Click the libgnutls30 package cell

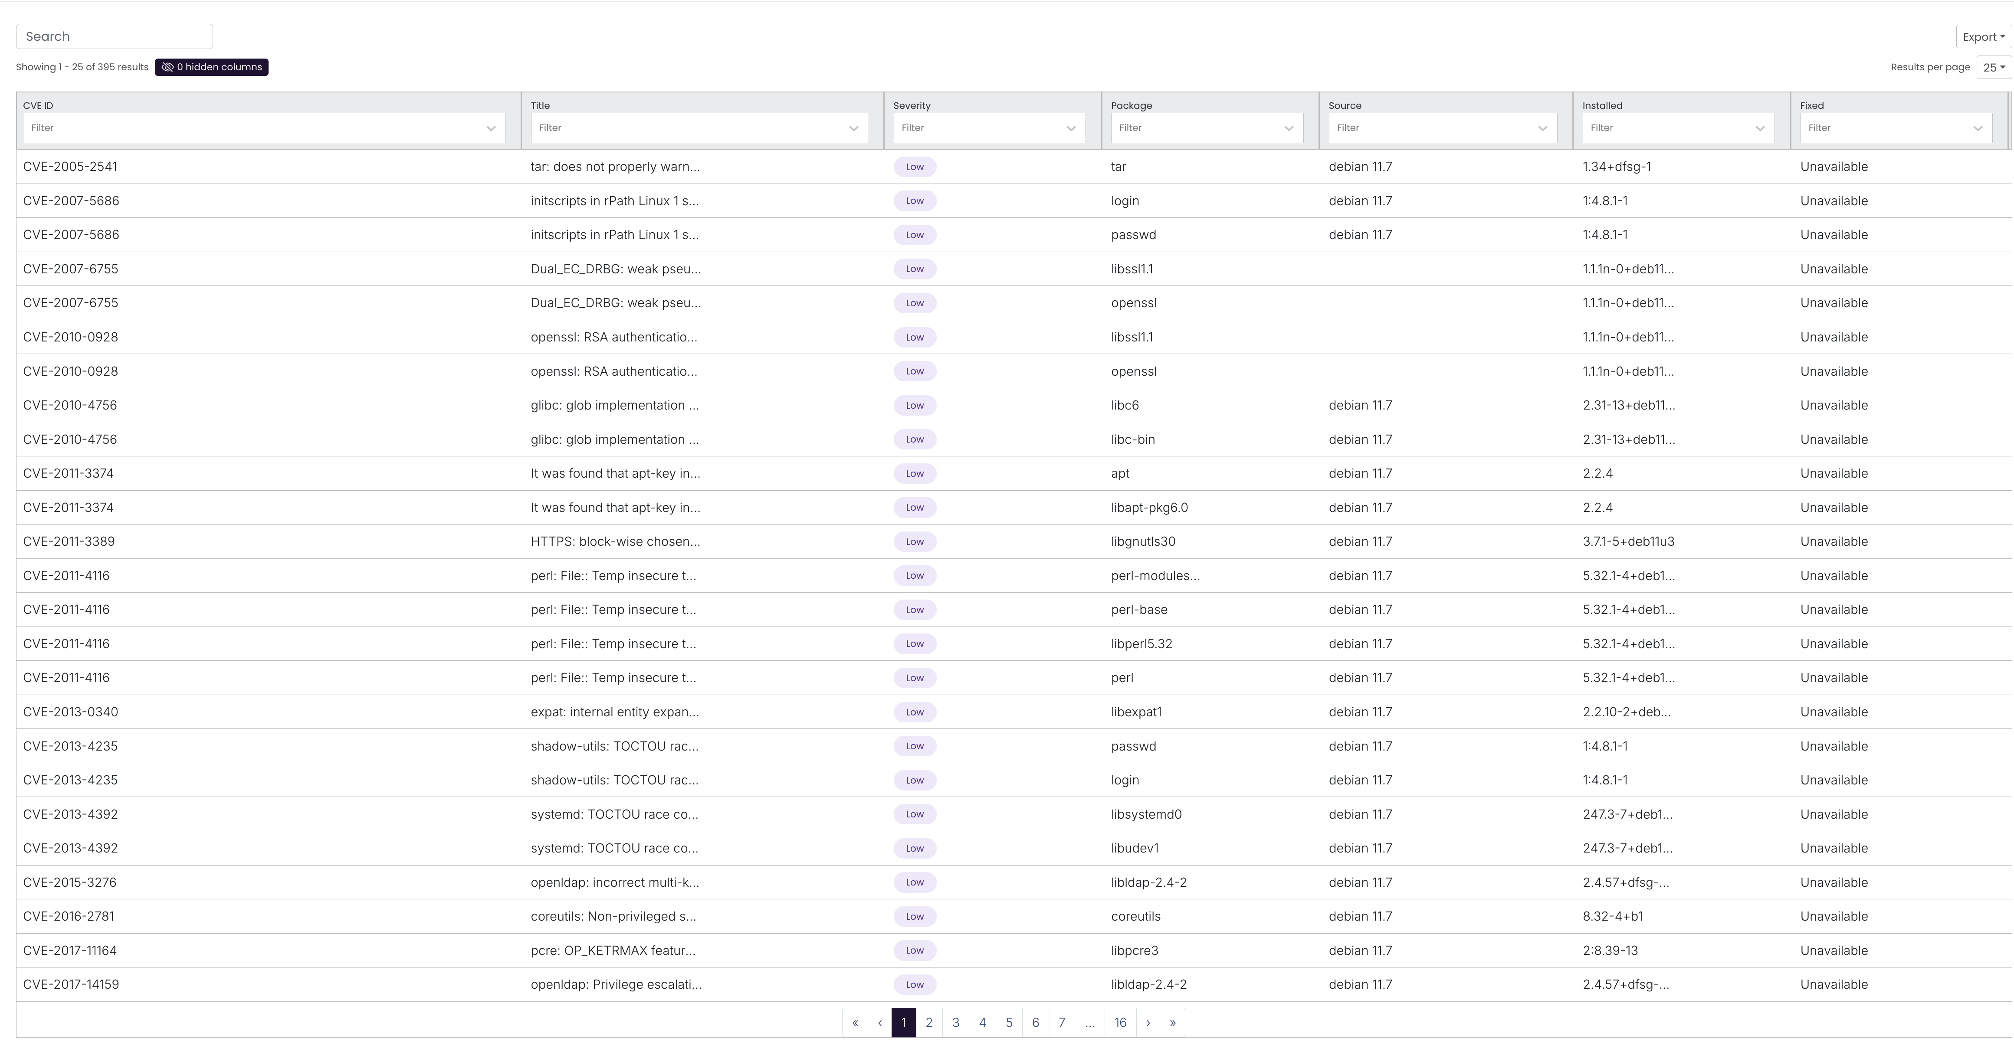click(1143, 541)
